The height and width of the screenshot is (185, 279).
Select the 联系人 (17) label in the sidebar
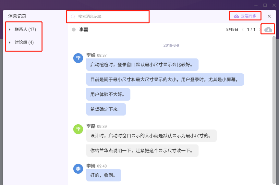(x=25, y=30)
